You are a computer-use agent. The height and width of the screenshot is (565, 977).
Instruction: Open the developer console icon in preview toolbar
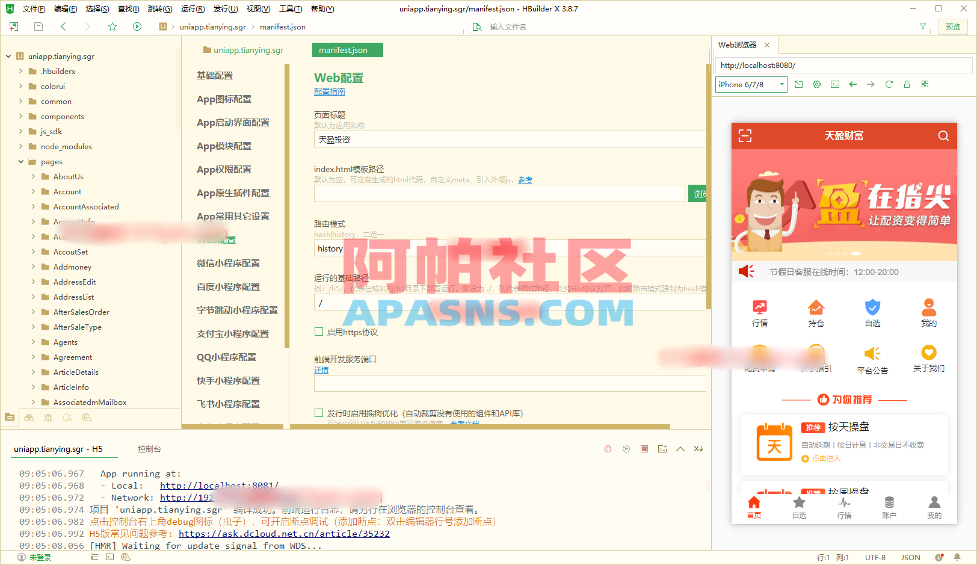click(x=834, y=84)
